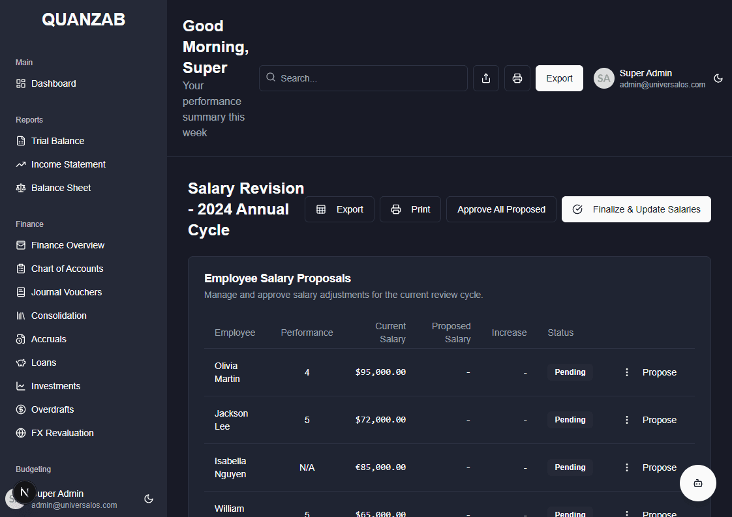Click Approve All Proposed button
This screenshot has width=732, height=517.
tap(501, 209)
